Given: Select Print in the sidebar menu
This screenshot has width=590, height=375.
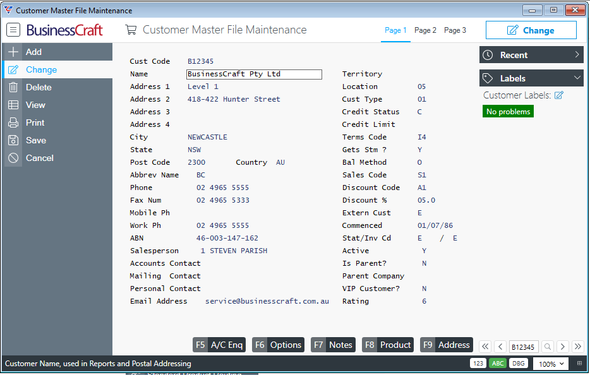Looking at the screenshot, I should click(58, 122).
